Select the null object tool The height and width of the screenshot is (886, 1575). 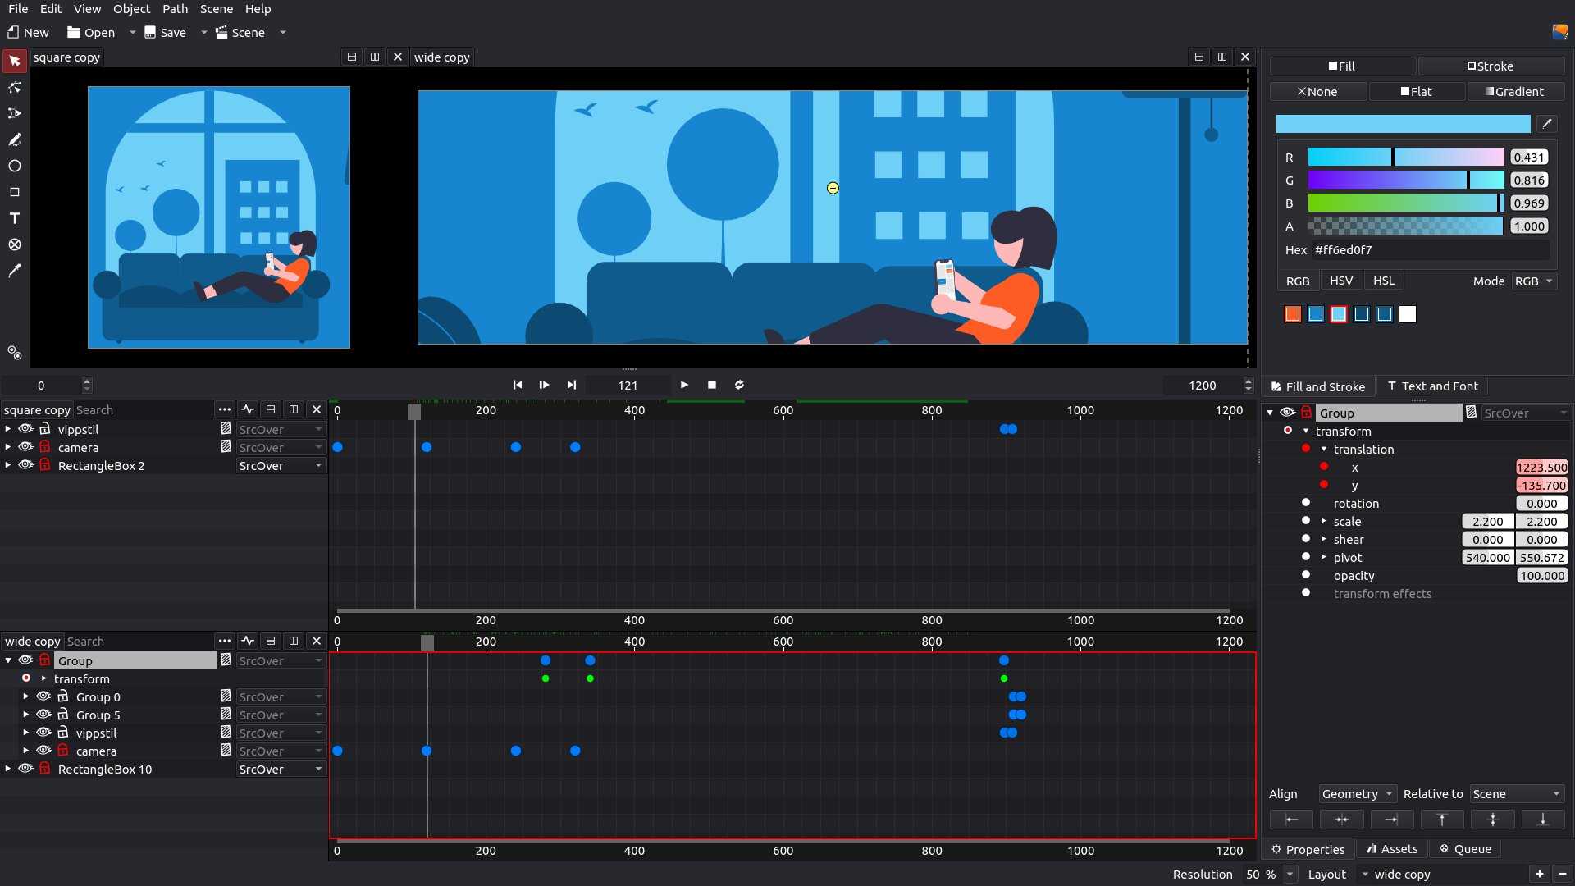pos(14,244)
